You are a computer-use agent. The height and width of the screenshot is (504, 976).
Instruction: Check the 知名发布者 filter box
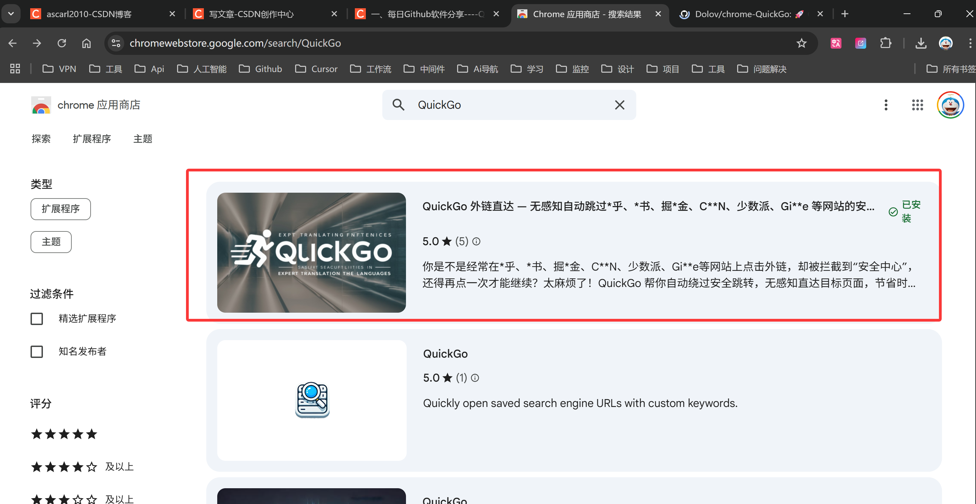(x=37, y=351)
